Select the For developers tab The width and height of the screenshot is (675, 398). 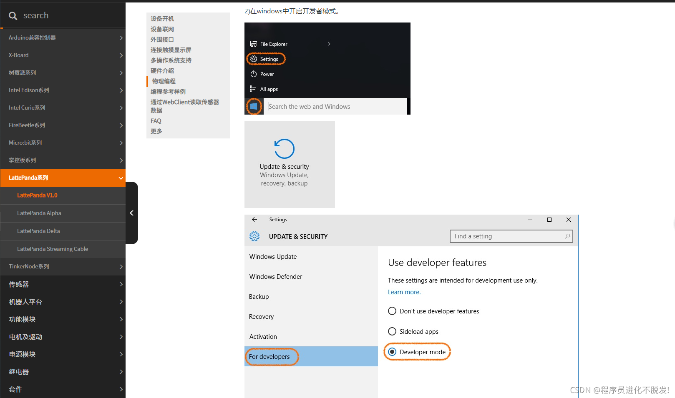(311, 356)
